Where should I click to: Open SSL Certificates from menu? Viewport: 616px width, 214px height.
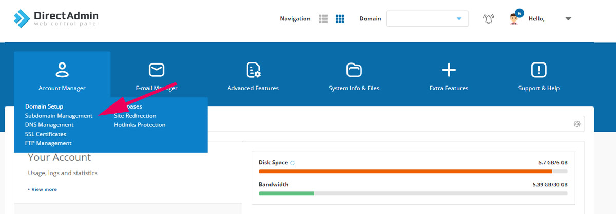coord(46,134)
